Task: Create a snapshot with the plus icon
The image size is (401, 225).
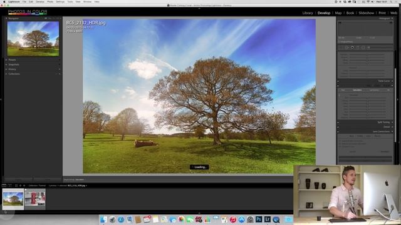Action: [60, 64]
